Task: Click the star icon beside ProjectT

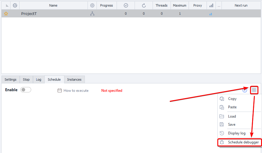Action: pos(6,13)
